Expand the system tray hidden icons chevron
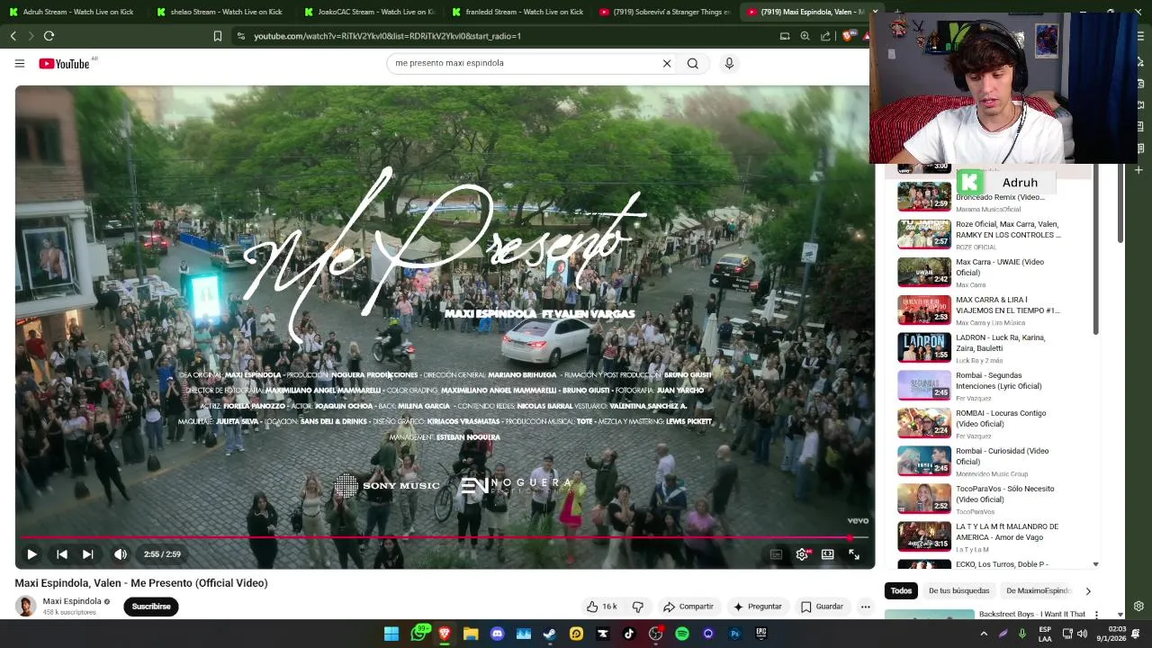The height and width of the screenshot is (648, 1152). (x=984, y=634)
